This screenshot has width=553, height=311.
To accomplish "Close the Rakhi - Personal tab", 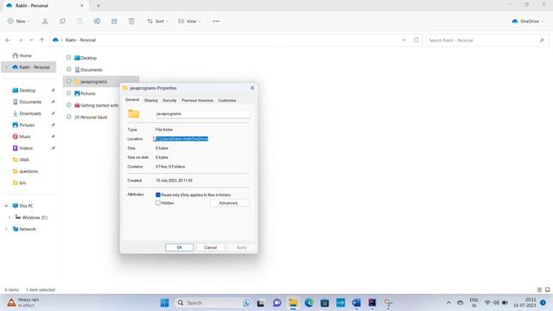I will tap(82, 6).
